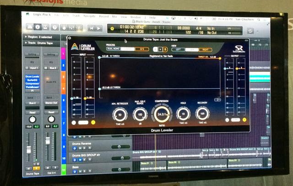293x186 pixels.
Task: Click the HI THRESH handle
Action: coord(99,58)
